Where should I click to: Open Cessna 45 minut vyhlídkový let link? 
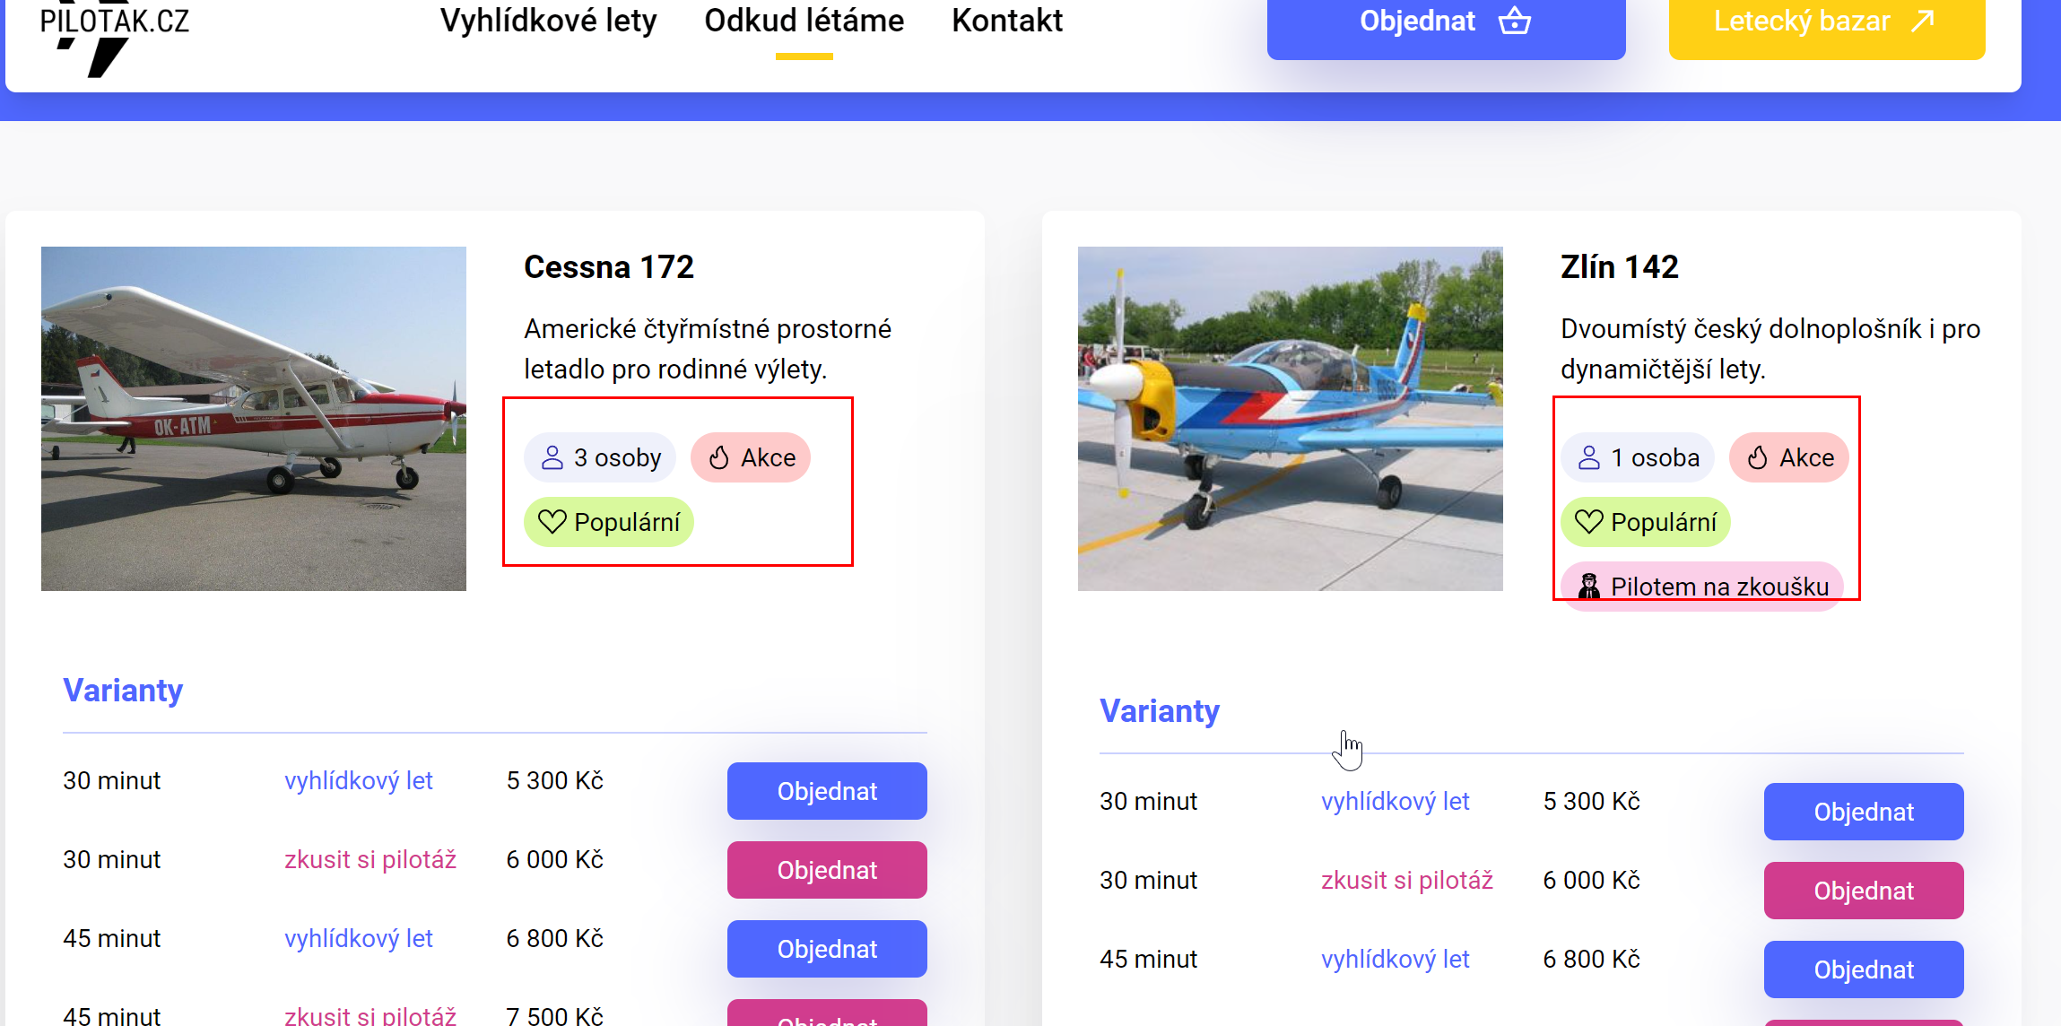click(359, 938)
